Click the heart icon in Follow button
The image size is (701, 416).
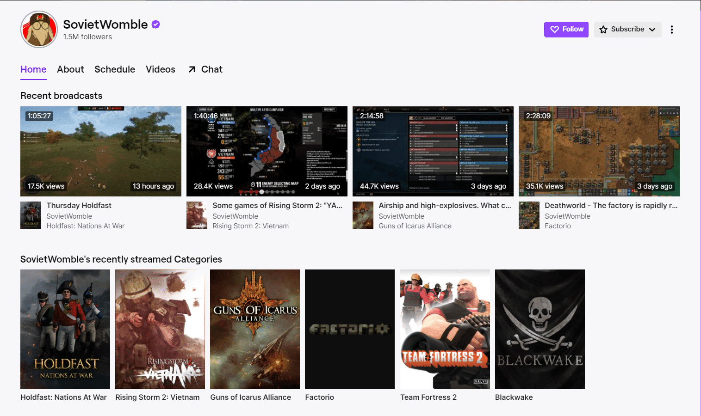click(x=554, y=30)
